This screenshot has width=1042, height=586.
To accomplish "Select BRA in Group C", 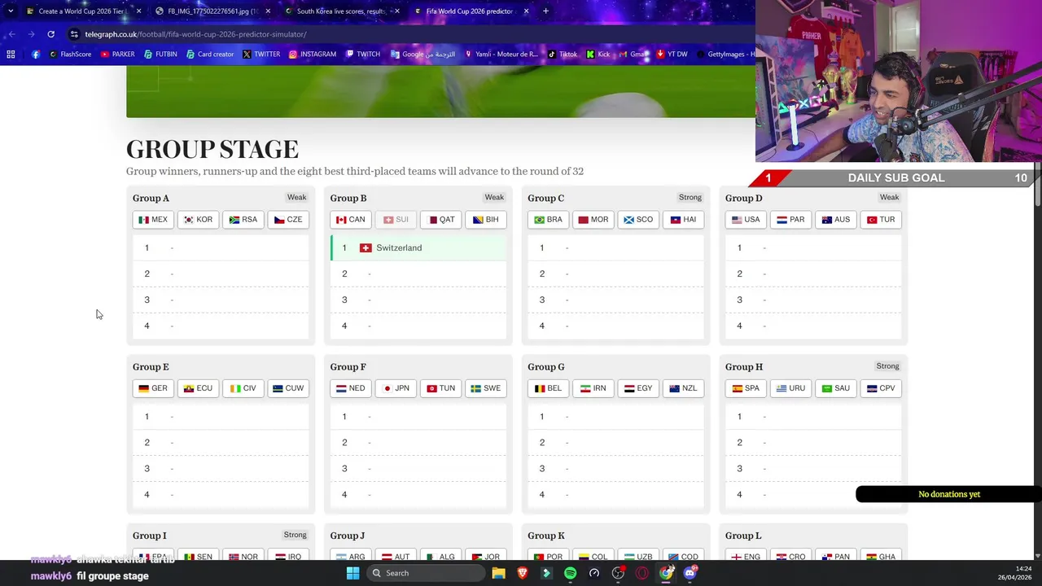I will pyautogui.click(x=548, y=220).
